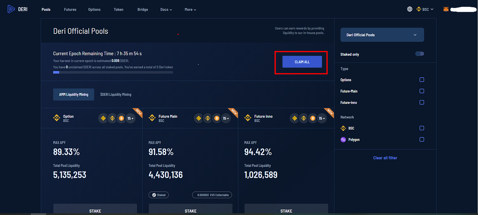Click the BSC chain icon in header
This screenshot has width=478, height=215.
click(419, 9)
